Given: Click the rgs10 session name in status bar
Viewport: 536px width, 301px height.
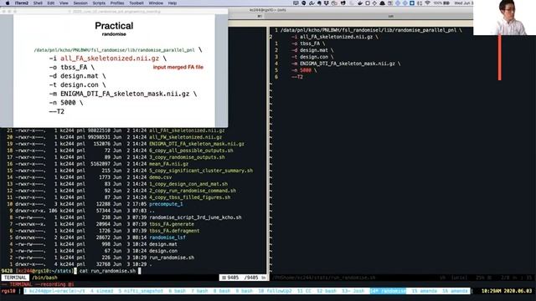Looking at the screenshot, I should pos(8,291).
